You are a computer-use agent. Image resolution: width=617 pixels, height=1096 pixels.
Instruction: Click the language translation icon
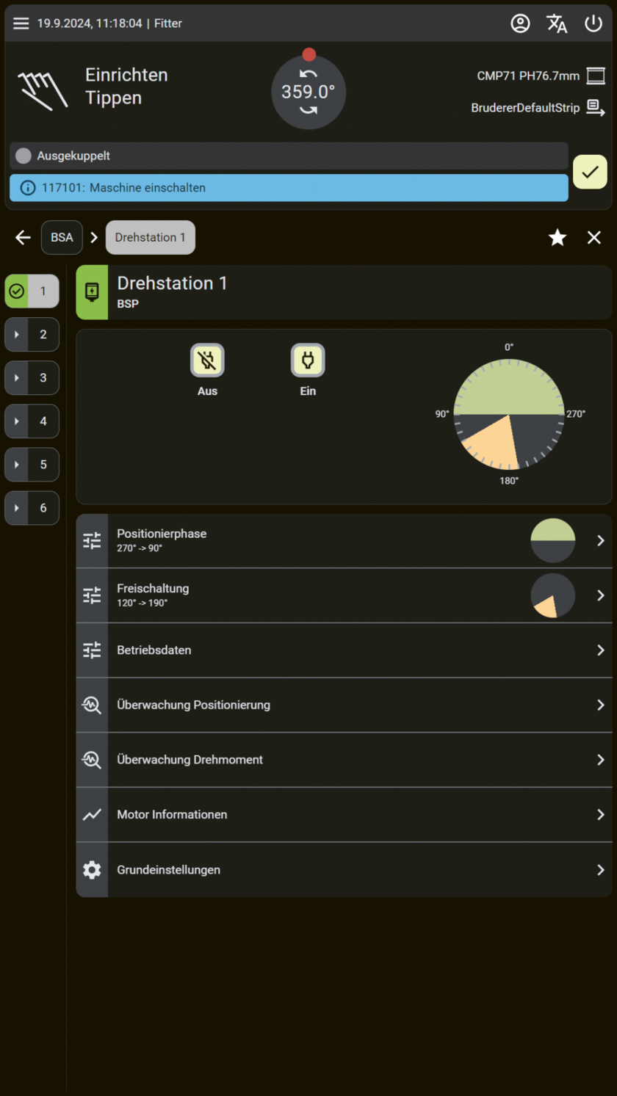[557, 23]
